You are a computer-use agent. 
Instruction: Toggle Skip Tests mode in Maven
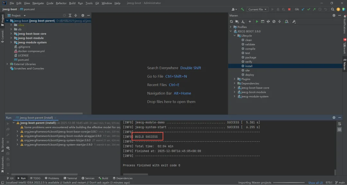tap(274, 22)
